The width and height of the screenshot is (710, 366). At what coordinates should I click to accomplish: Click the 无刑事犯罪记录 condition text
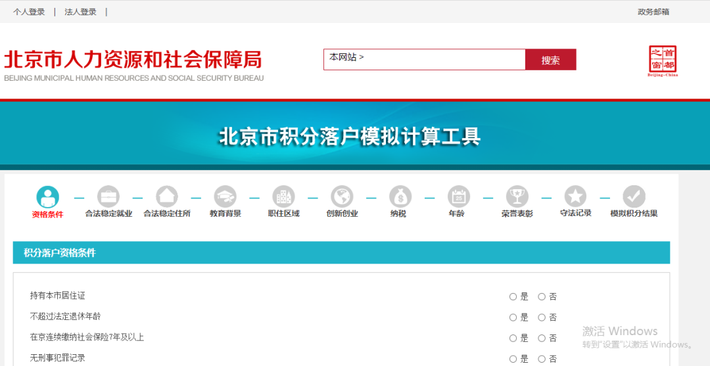pos(57,358)
